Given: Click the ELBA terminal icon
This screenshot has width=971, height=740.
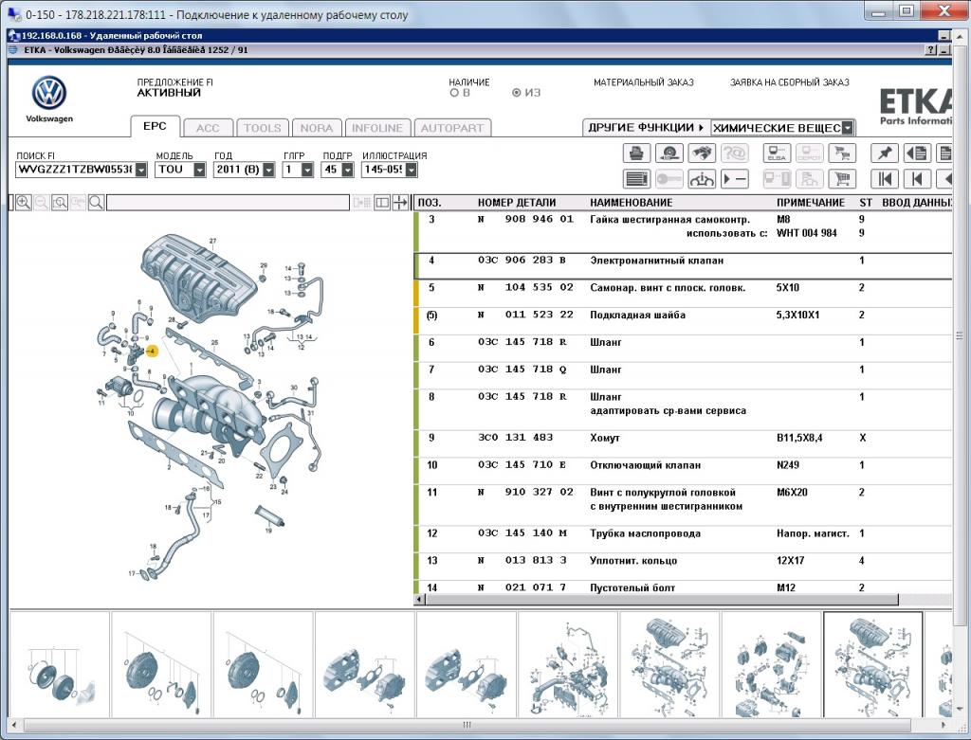Looking at the screenshot, I should (777, 153).
